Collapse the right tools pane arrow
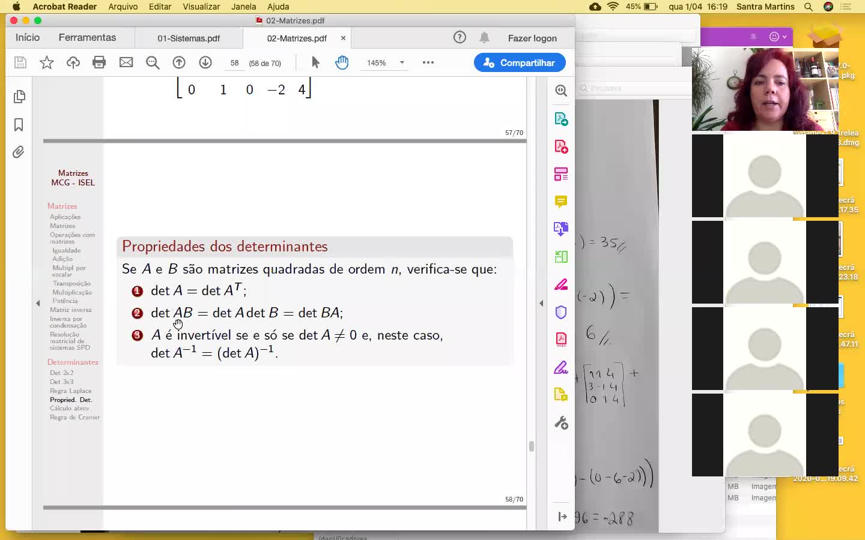 click(x=541, y=304)
